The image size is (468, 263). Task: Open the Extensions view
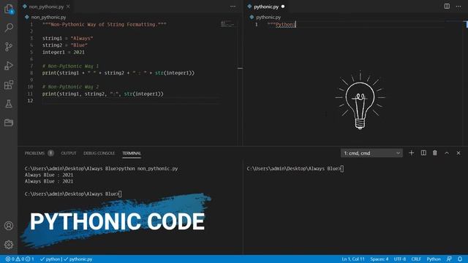click(x=9, y=85)
